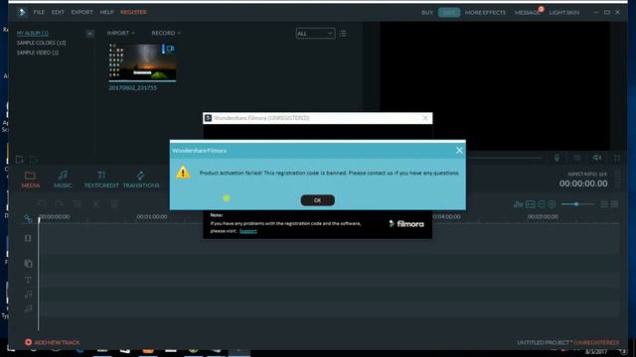Click the scissors split icon
Screen dimensions: 636x357
pos(95,204)
